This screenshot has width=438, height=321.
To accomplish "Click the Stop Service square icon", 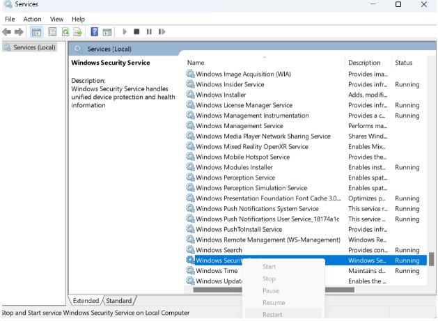I will click(x=136, y=31).
